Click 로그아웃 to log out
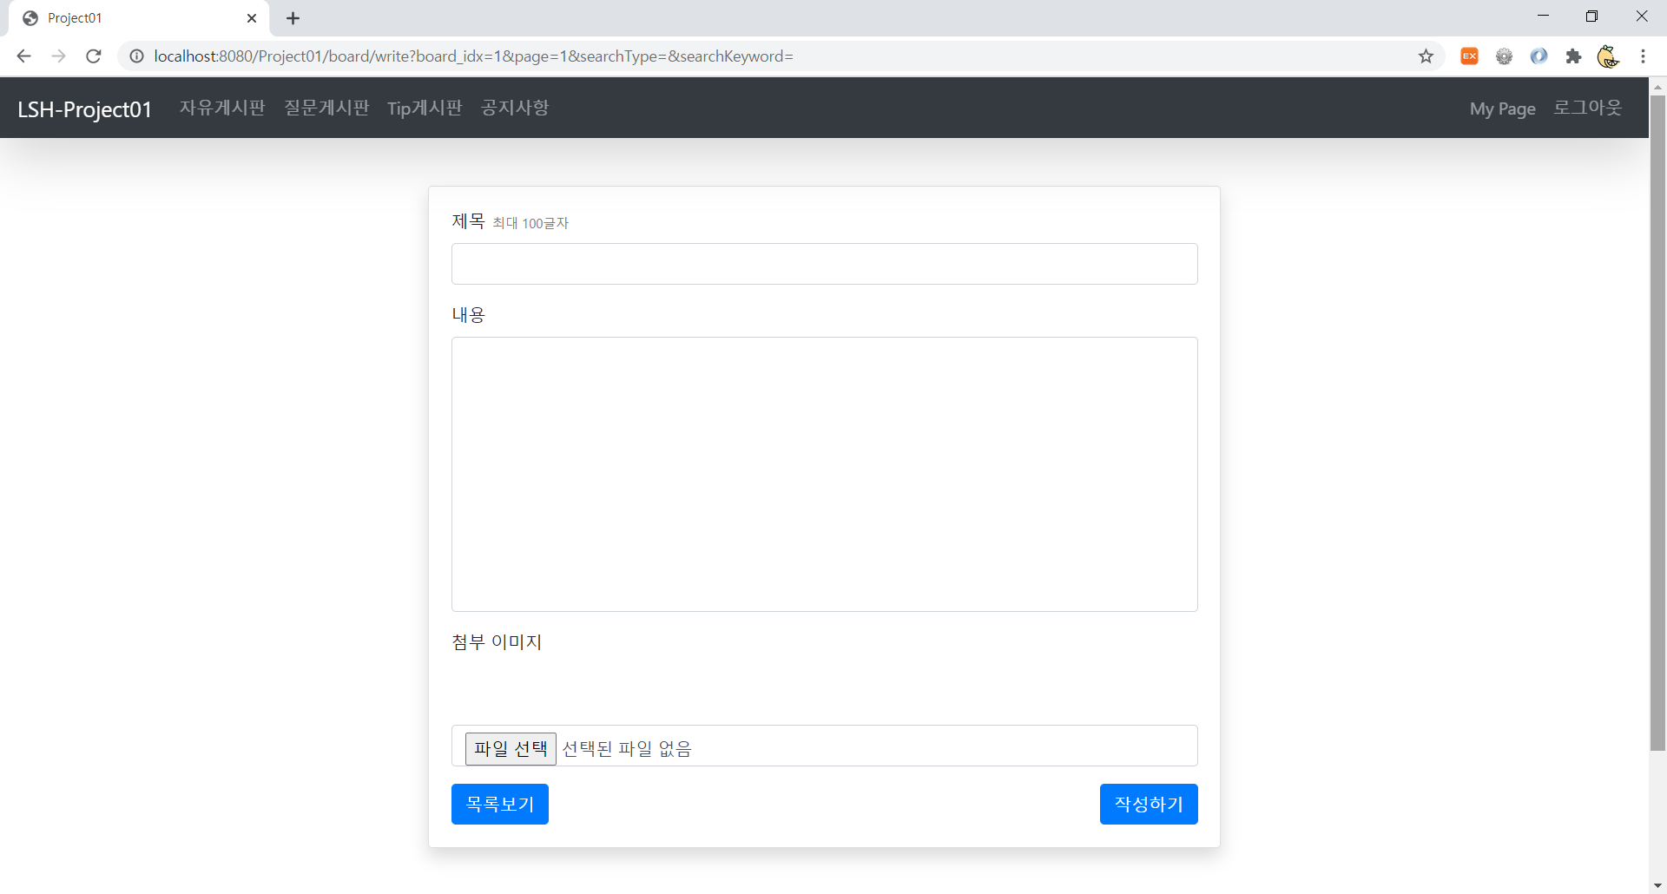 tap(1587, 108)
